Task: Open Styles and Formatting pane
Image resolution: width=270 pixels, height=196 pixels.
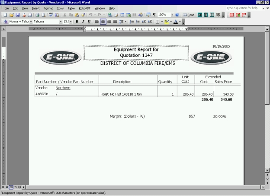Action: click(5, 22)
